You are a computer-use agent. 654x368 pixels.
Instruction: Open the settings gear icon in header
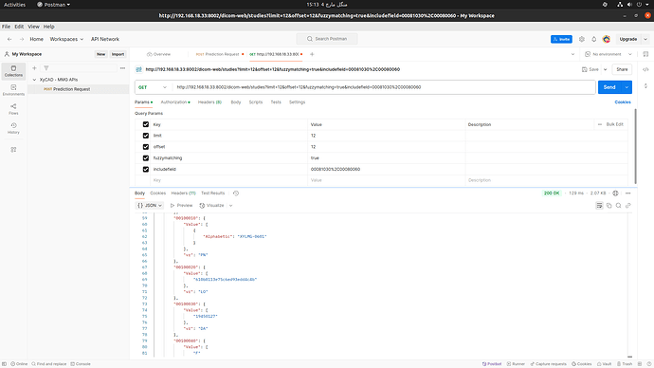(x=581, y=39)
